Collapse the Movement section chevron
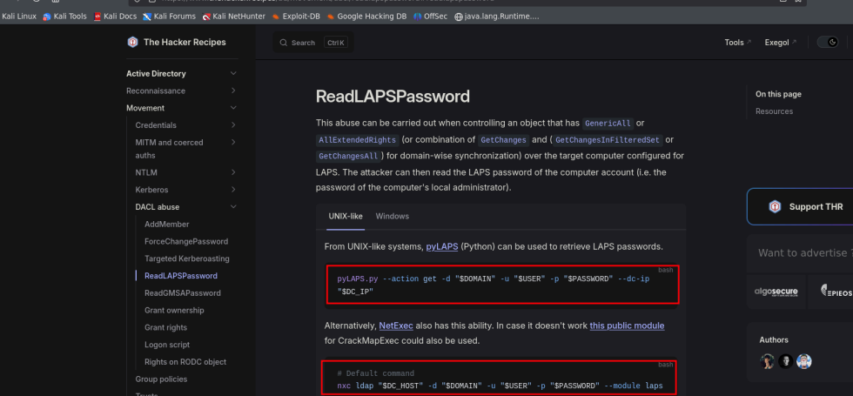The height and width of the screenshot is (396, 853). point(233,108)
